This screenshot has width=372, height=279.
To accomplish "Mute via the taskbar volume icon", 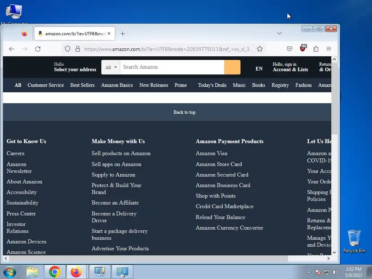I will coord(335,272).
